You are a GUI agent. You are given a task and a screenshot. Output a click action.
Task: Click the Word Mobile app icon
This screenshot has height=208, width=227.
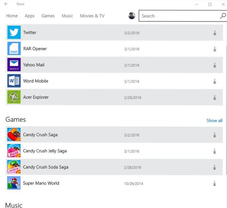pos(14,81)
